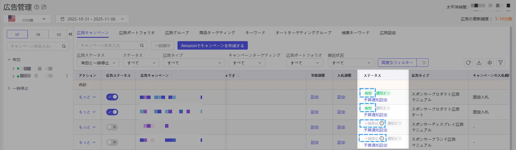Expand the second campaign under 有効
The image size is (516, 150).
[13, 76]
